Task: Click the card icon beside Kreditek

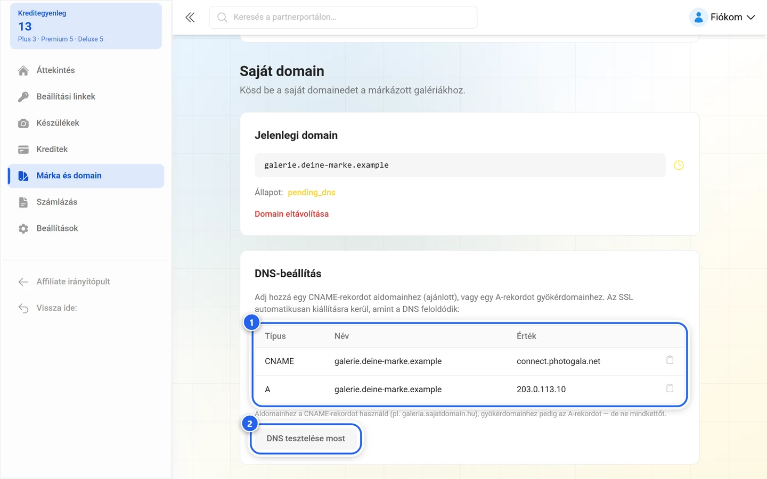Action: tap(23, 150)
